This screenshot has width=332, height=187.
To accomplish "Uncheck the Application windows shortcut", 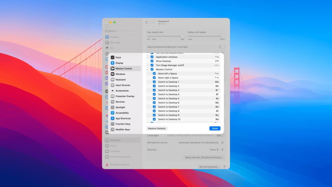I will 152,57.
